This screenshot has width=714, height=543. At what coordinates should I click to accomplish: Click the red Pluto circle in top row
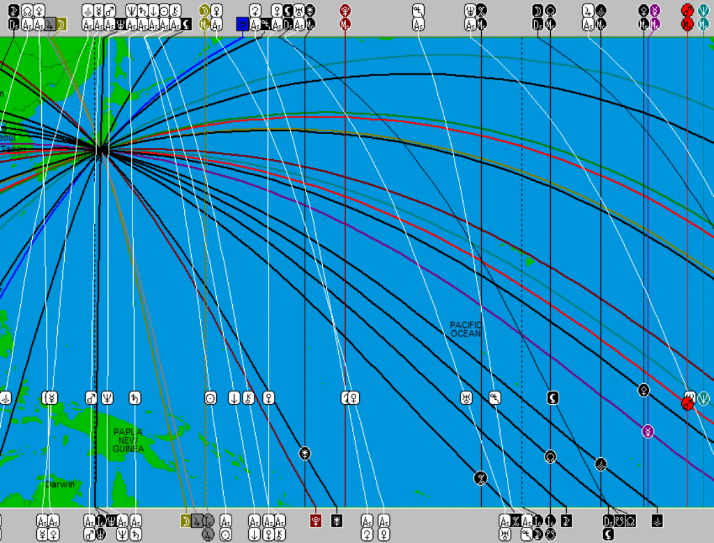click(344, 10)
